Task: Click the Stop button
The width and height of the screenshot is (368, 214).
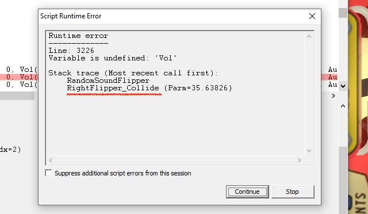Action: tap(293, 192)
